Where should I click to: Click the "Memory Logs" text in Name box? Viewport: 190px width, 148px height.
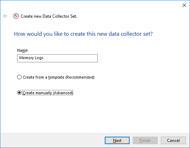[31, 58]
